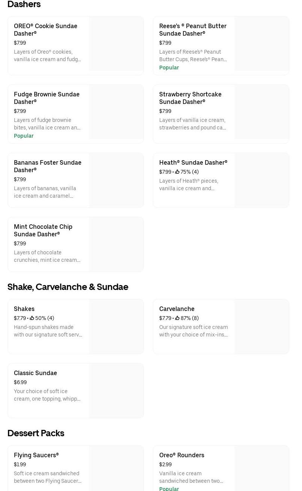The image size is (302, 491).
Task: Click thumbs-up icon on Heath Sundae Dasher
Action: pyautogui.click(x=177, y=172)
